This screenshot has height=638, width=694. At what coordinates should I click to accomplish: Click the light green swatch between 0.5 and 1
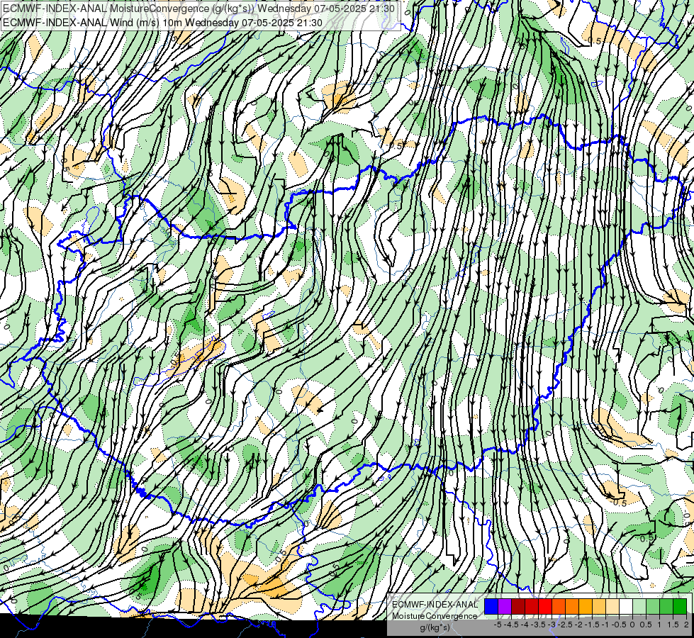(653, 606)
